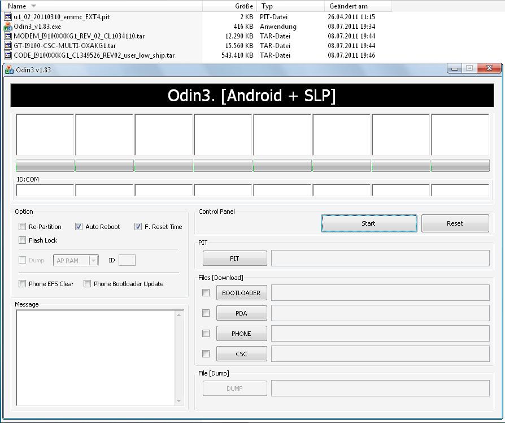Click the GT-I9100-CSC-MULTI-OXAKG1.tar file icon
The width and height of the screenshot is (505, 423).
click(8, 46)
